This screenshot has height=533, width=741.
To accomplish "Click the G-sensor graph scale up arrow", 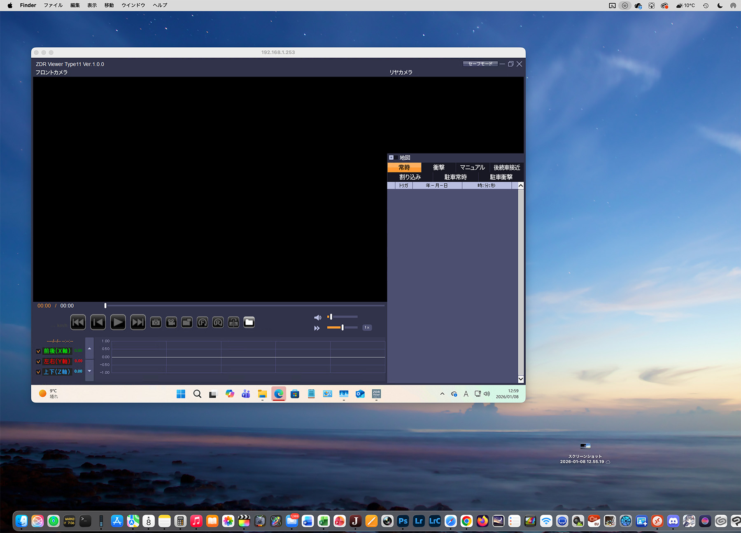I will [89, 349].
